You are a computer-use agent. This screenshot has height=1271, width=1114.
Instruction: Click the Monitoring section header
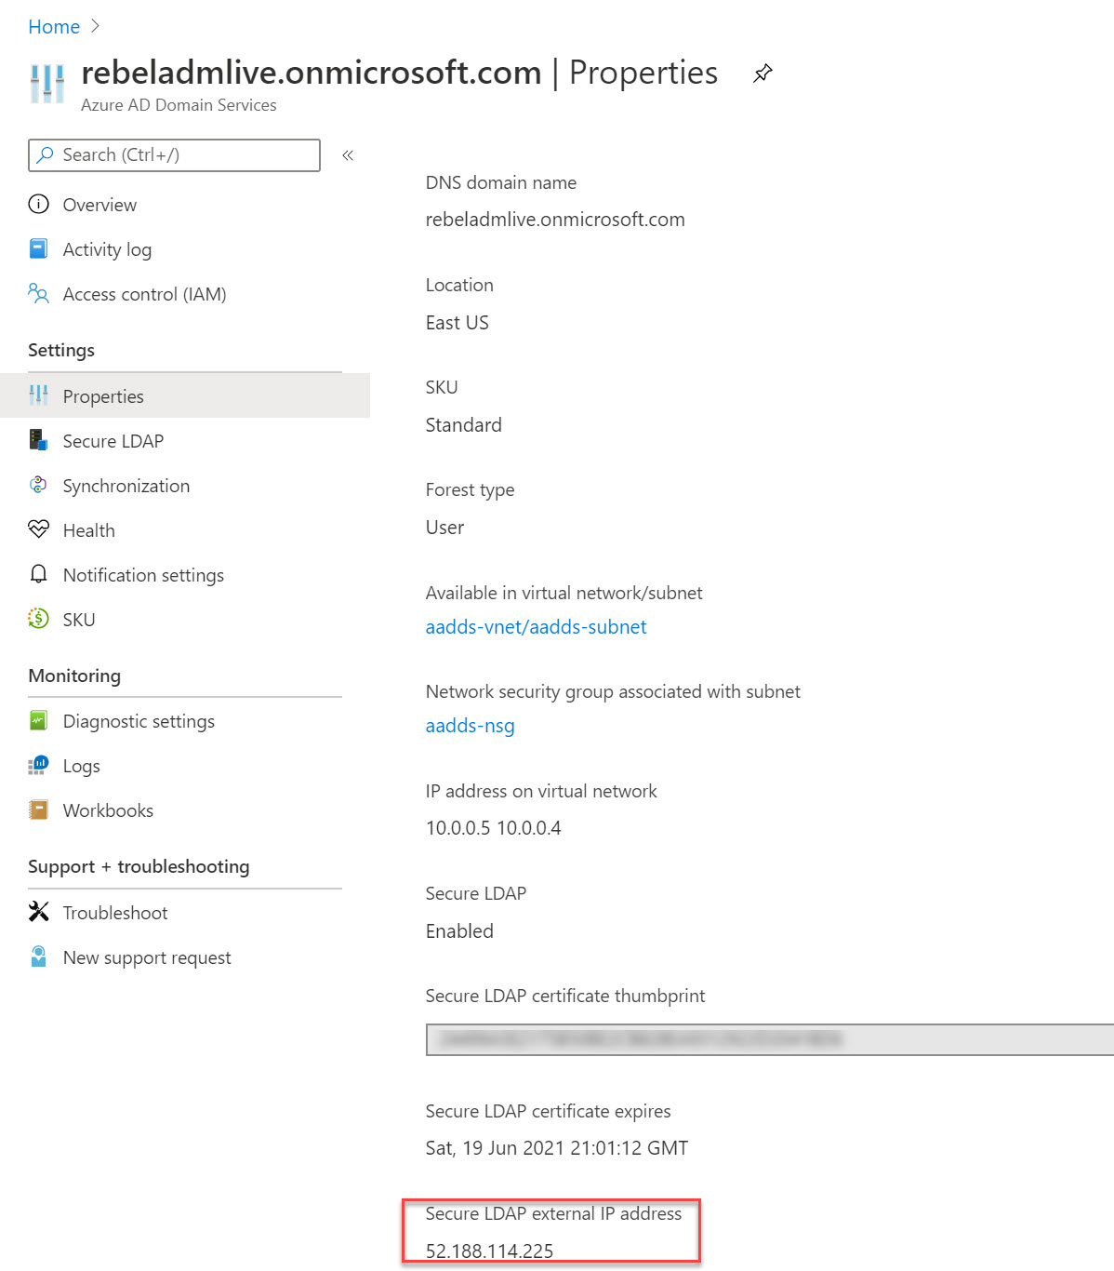74,676
